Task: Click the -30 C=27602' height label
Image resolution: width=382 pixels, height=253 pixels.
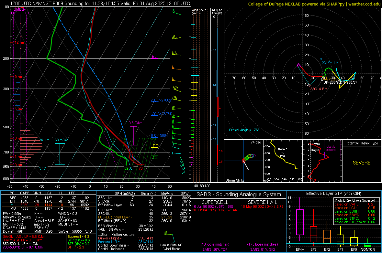Action: coord(161,100)
